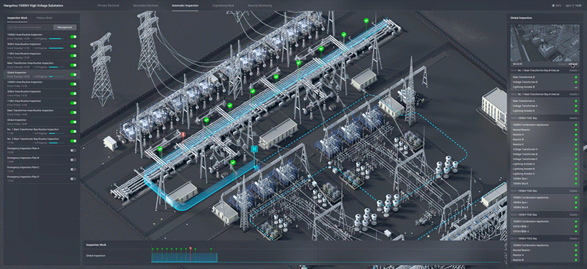
Task: Toggle No. 2 Main Transformer Bay-Routine Inspection switch
Action: tap(73, 141)
